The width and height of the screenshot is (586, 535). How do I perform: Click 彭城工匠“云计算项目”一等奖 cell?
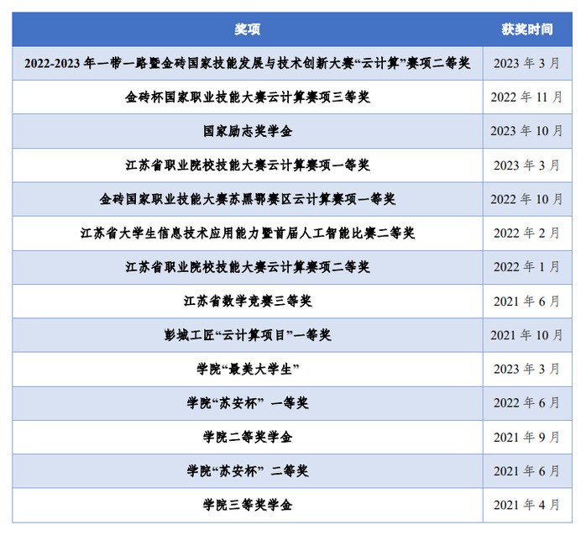248,335
